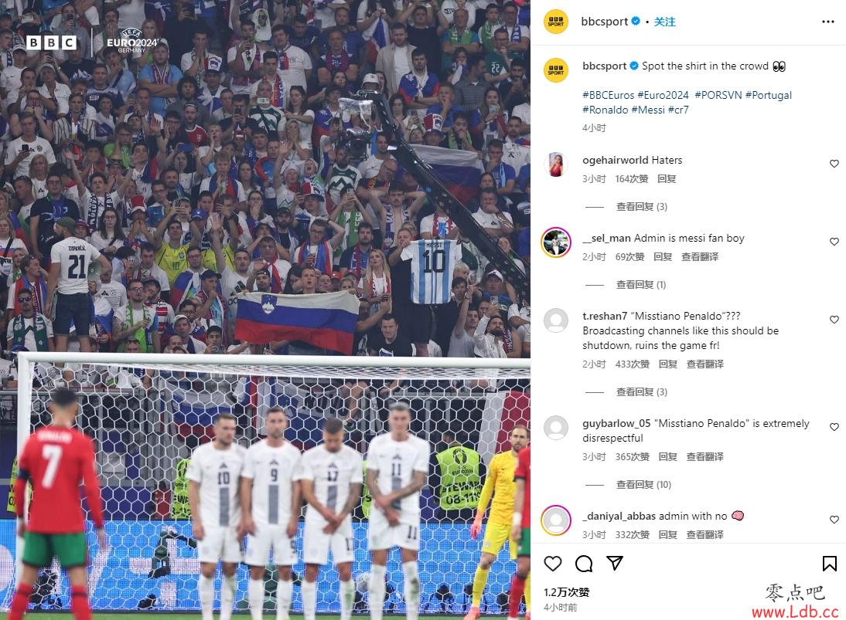This screenshot has height=620, width=846.
Task: Like the post with heart icon
Action: click(x=552, y=564)
